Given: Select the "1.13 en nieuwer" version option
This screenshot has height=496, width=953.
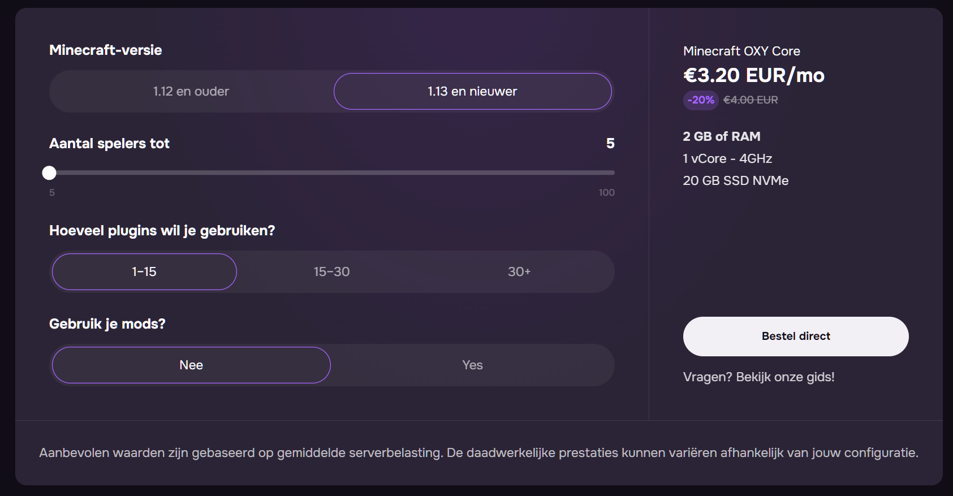Looking at the screenshot, I should (x=473, y=91).
